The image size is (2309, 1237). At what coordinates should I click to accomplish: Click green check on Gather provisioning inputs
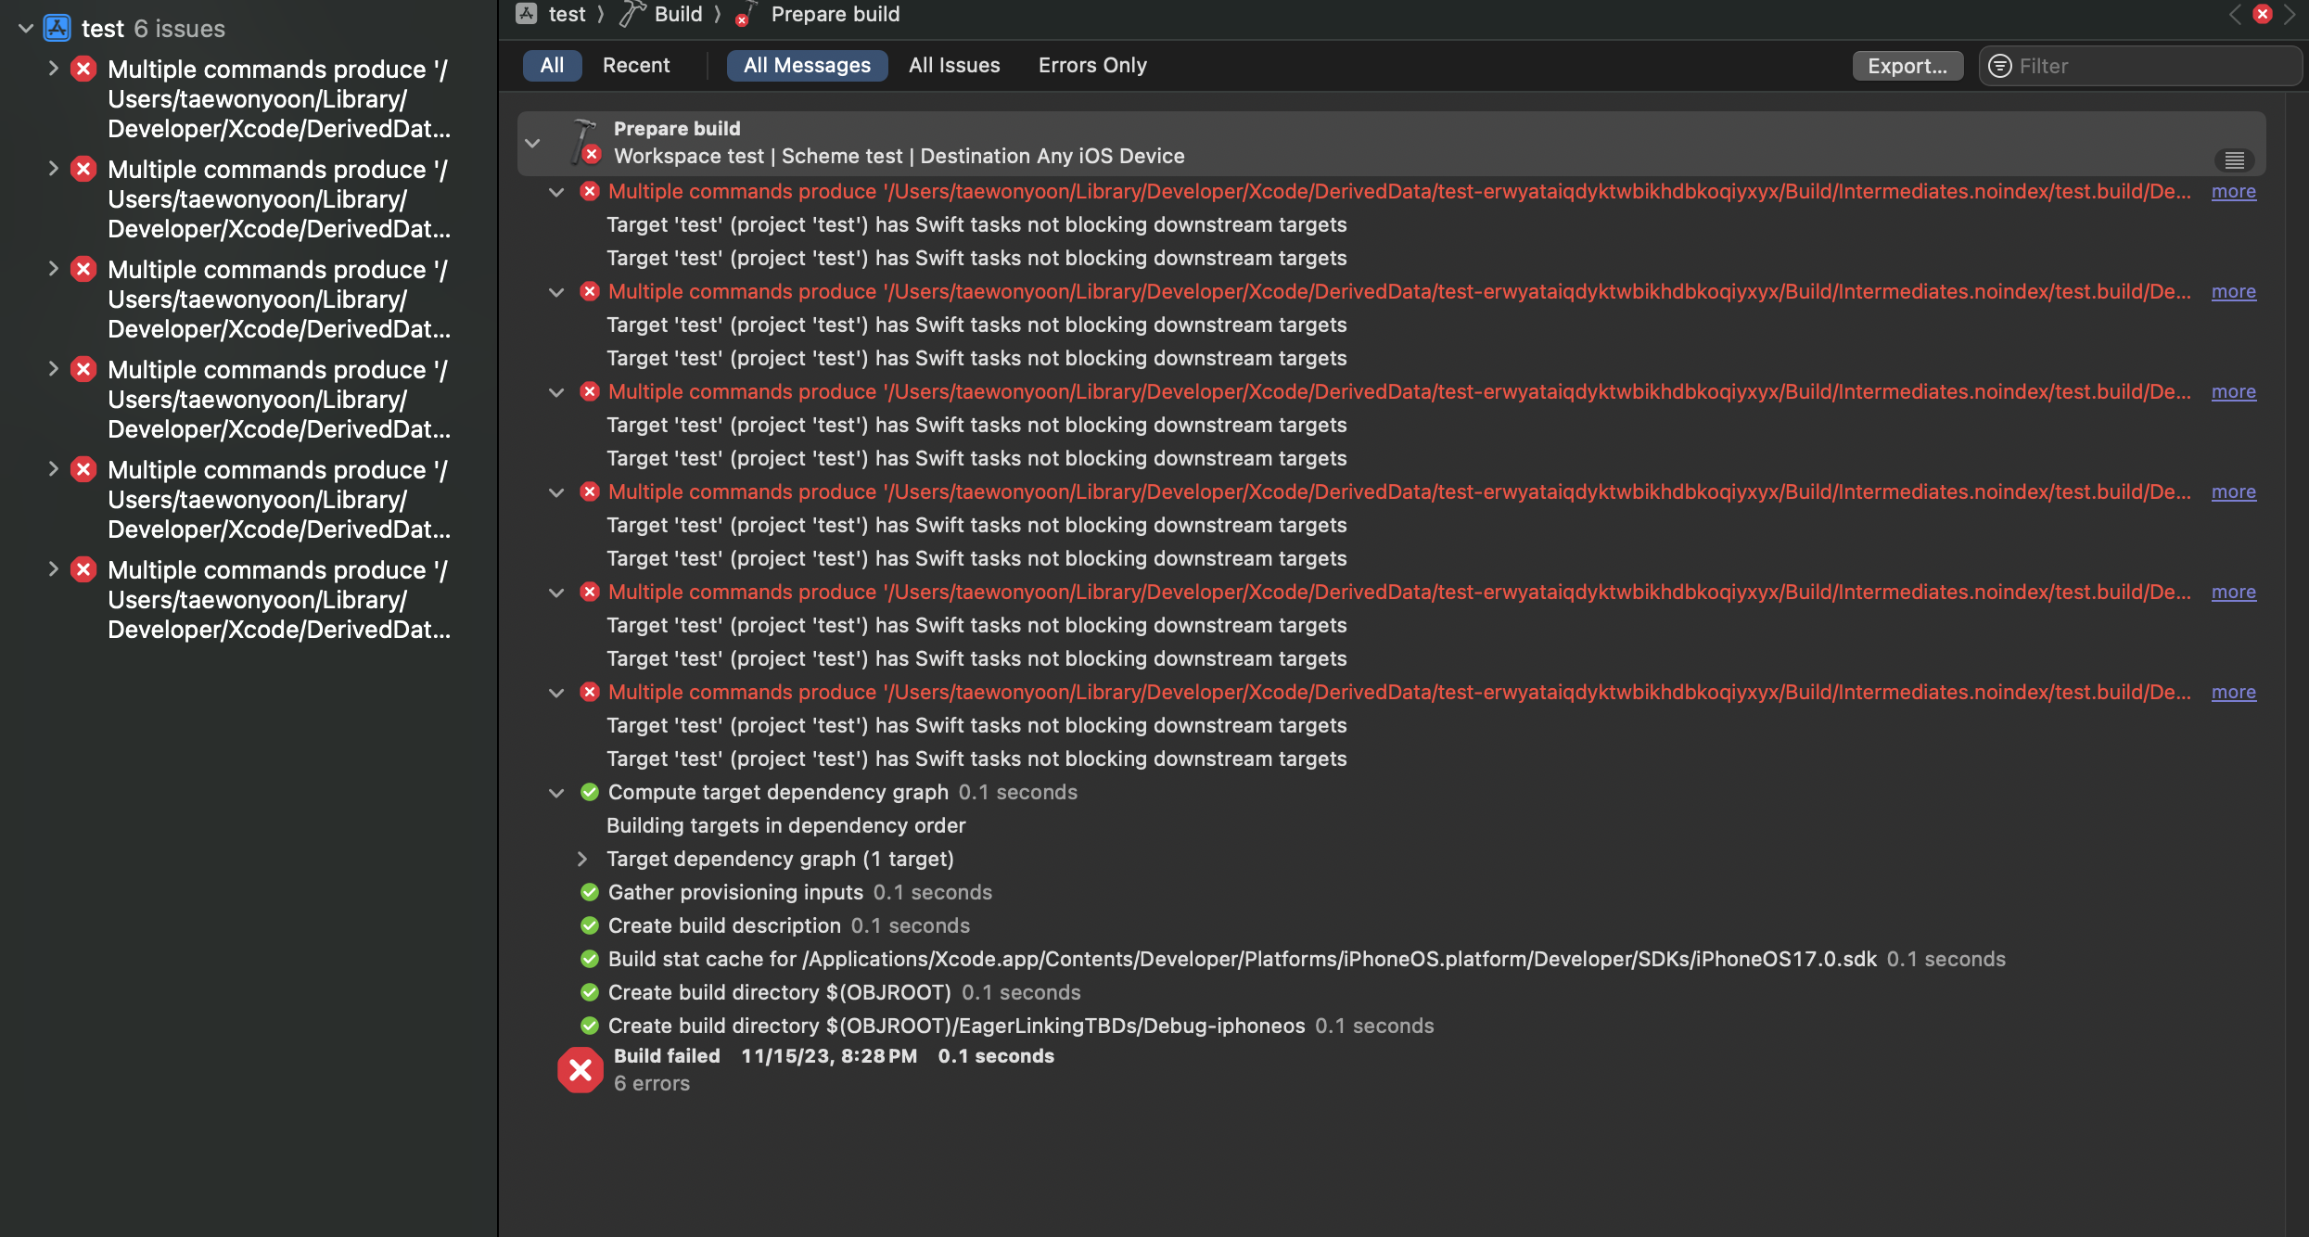tap(590, 892)
